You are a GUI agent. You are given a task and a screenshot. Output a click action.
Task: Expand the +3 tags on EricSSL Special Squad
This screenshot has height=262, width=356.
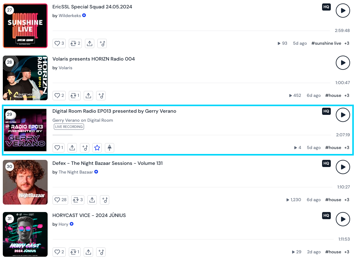click(x=347, y=43)
